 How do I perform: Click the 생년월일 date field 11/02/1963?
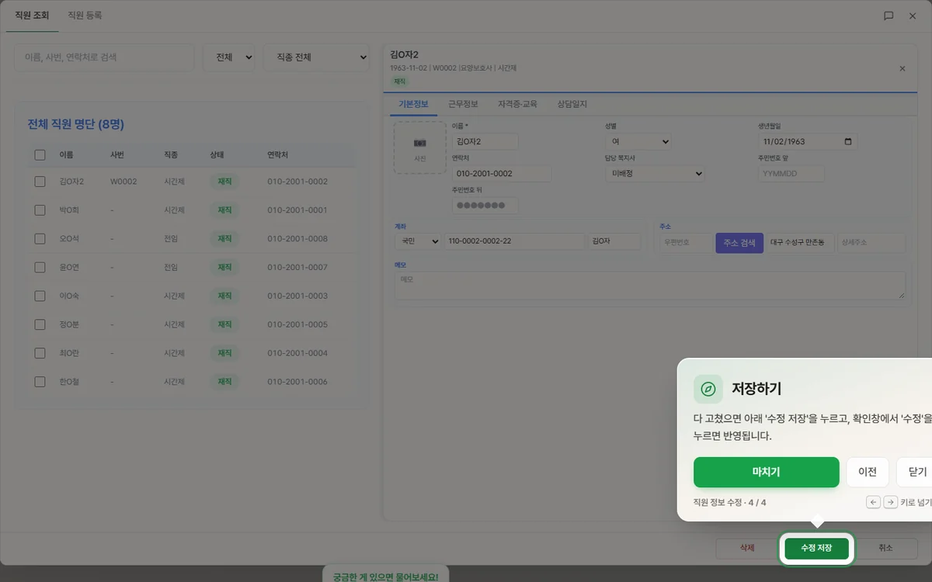[x=808, y=142]
